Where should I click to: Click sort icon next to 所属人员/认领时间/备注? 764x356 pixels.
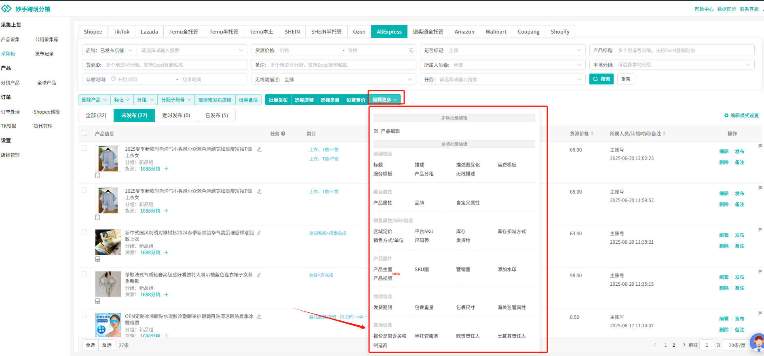pyautogui.click(x=664, y=134)
